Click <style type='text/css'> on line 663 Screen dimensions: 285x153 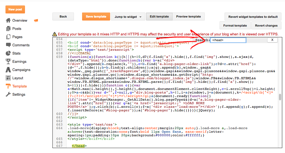[92, 124]
